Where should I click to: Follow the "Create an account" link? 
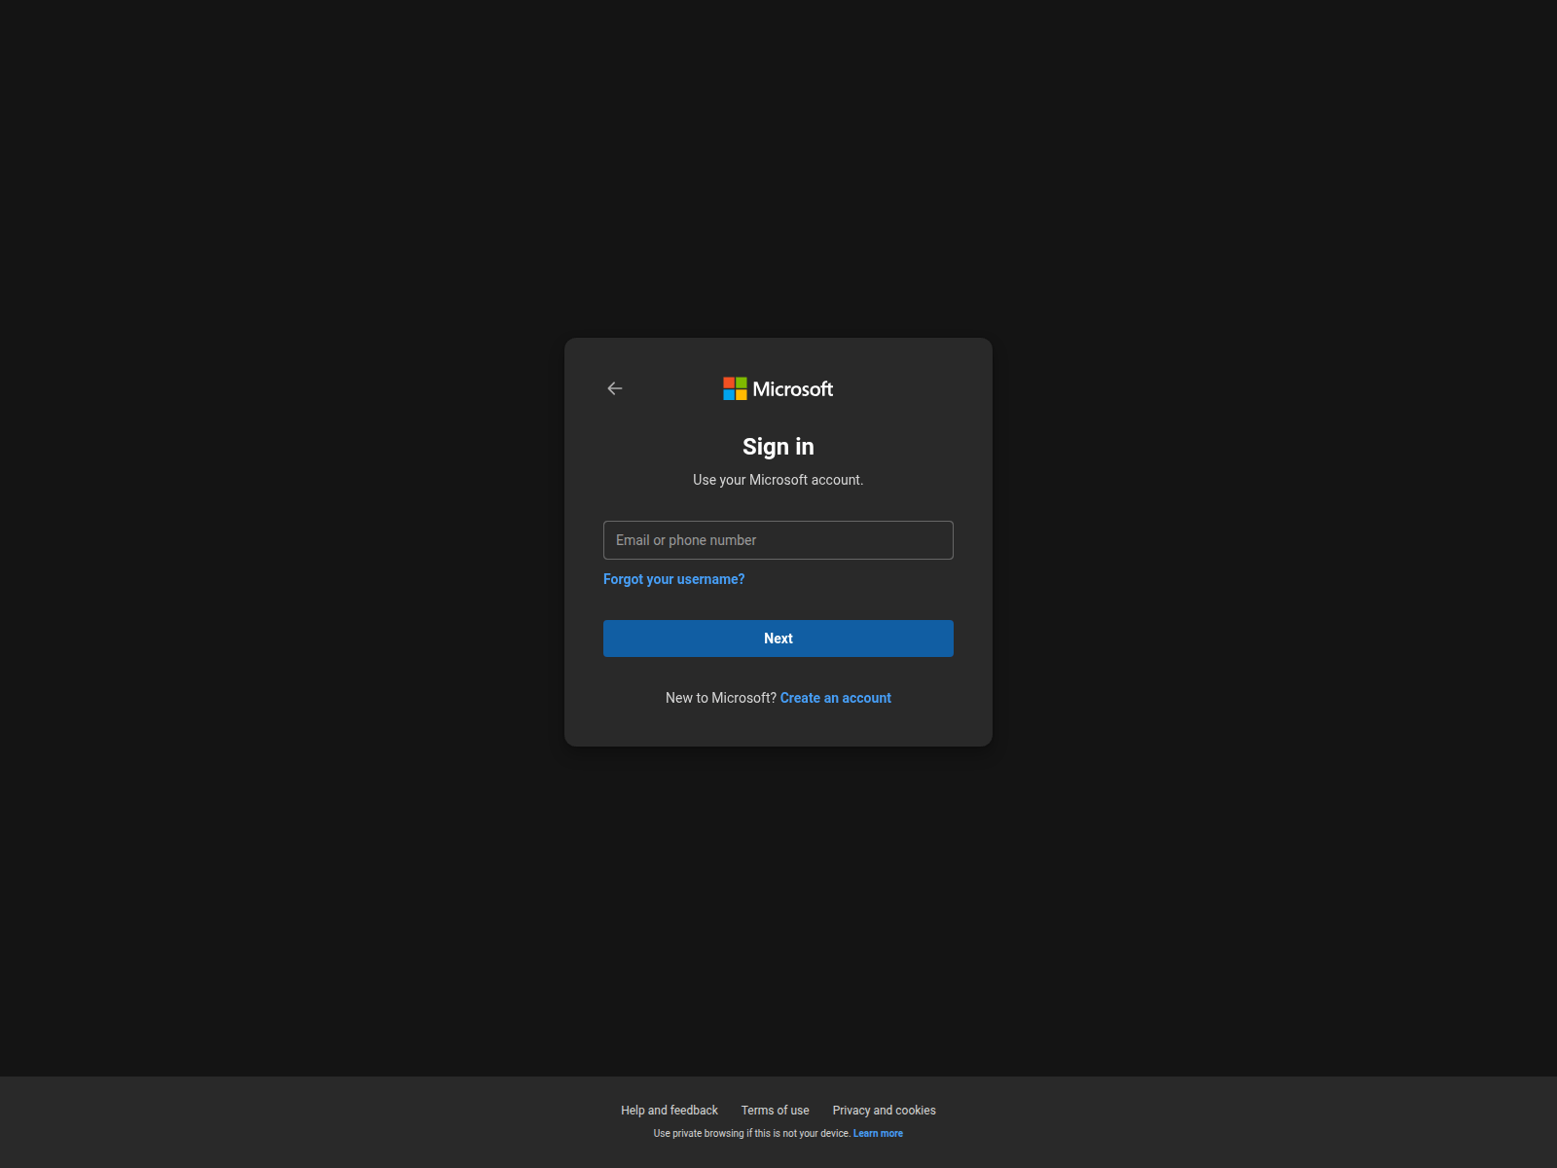tap(835, 698)
